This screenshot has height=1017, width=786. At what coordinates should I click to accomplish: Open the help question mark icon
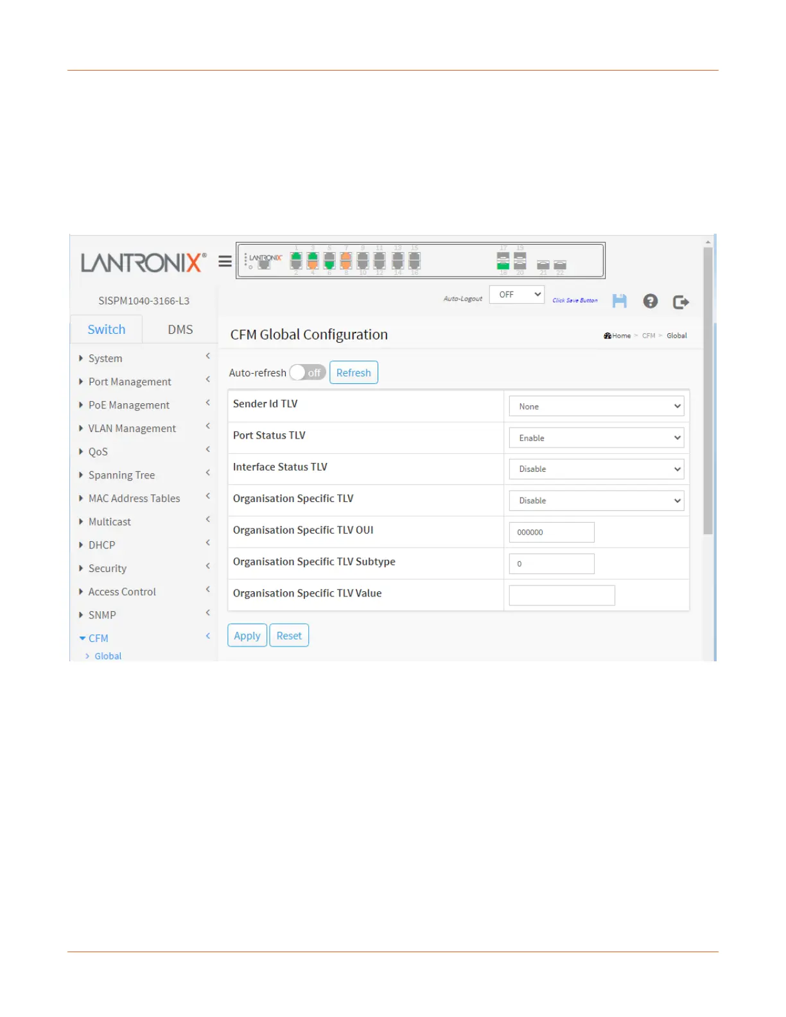pos(651,301)
